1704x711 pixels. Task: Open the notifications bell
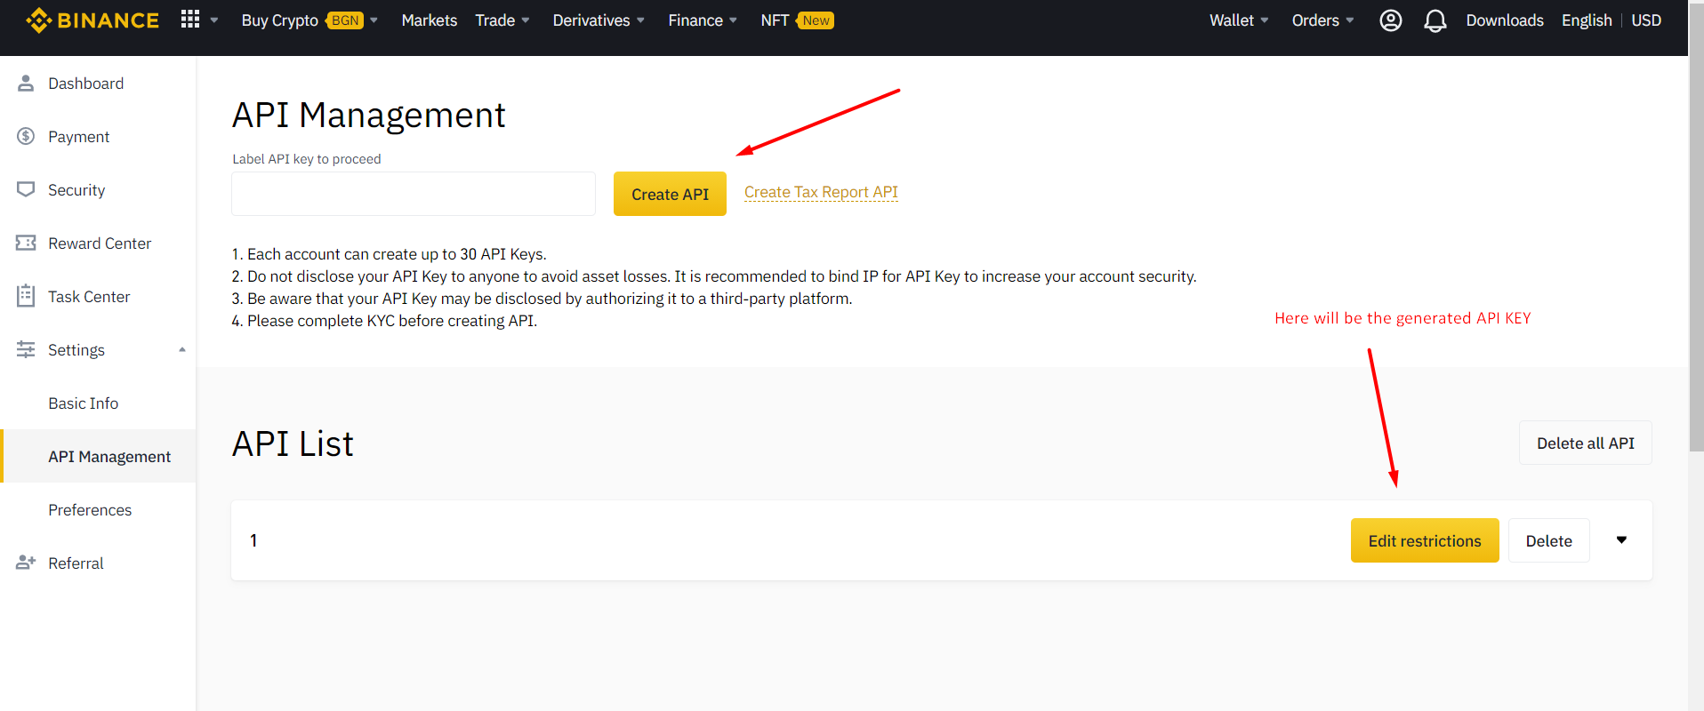click(x=1435, y=20)
